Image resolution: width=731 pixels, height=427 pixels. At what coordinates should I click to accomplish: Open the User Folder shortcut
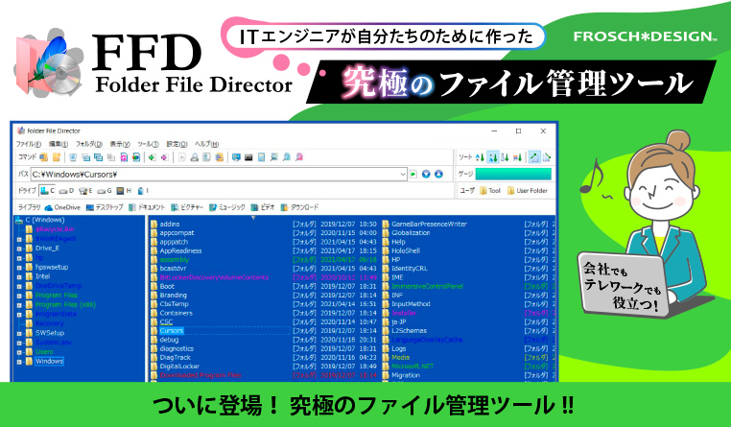(528, 190)
